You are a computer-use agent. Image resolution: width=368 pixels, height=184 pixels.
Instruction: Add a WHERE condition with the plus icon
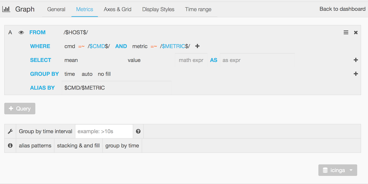pos(197,46)
